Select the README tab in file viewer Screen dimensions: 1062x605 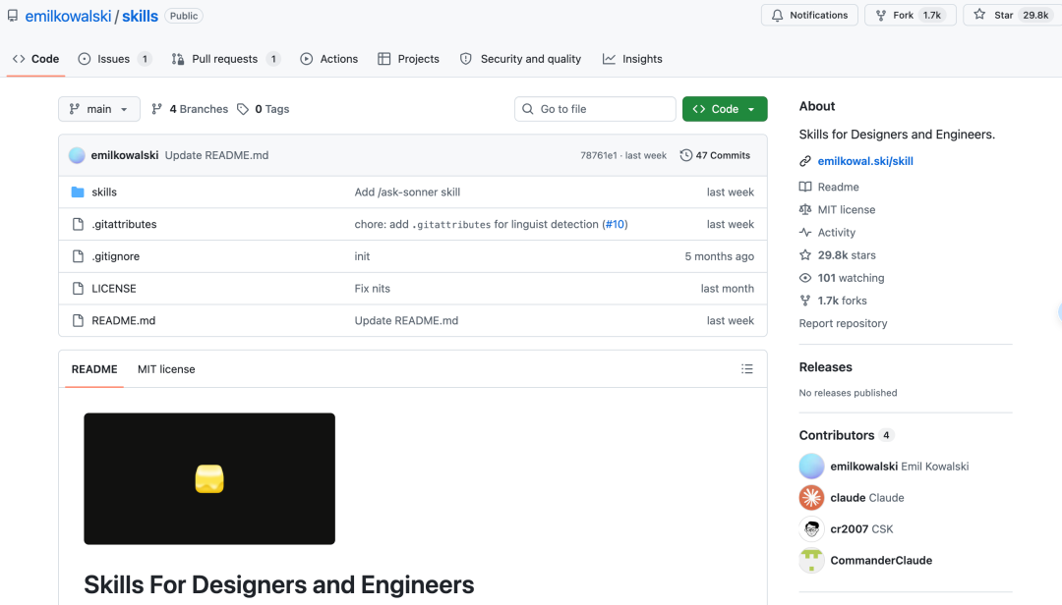pyautogui.click(x=94, y=369)
